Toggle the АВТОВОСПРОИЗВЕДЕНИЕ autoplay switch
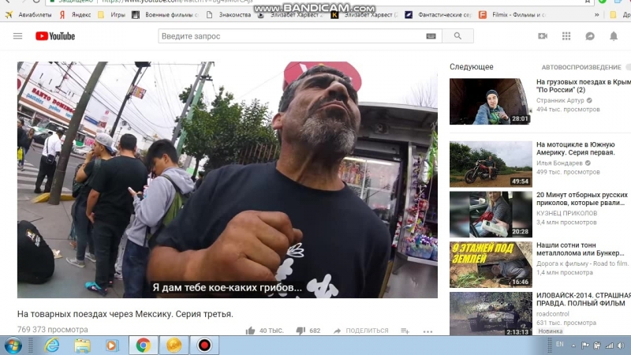 point(628,67)
